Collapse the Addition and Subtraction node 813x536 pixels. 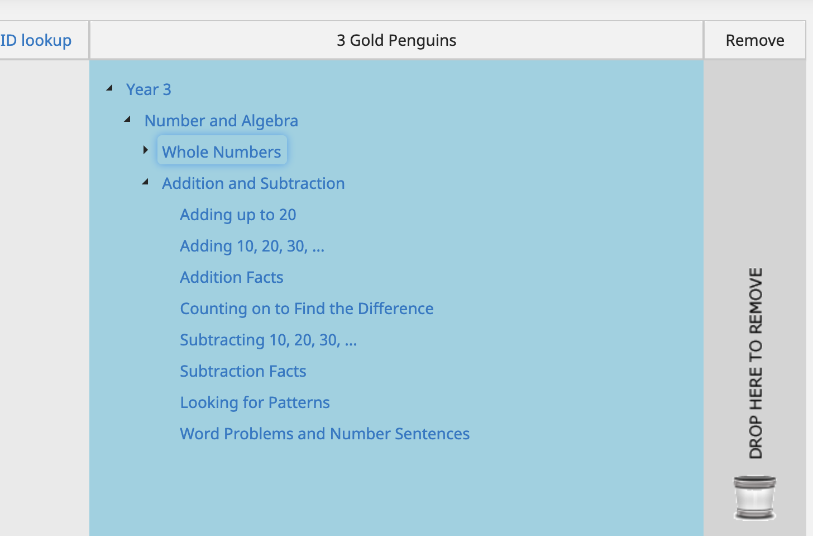tap(146, 182)
